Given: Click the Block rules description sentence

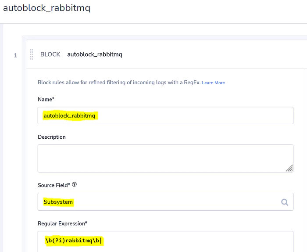Looking at the screenshot, I should (119, 83).
